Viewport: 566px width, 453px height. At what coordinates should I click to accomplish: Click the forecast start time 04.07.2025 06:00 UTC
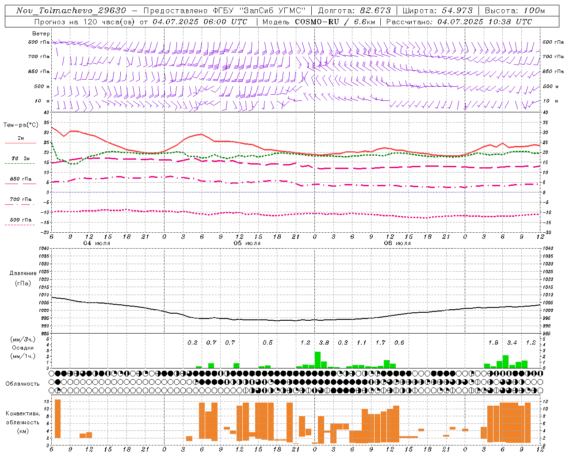click(x=200, y=22)
